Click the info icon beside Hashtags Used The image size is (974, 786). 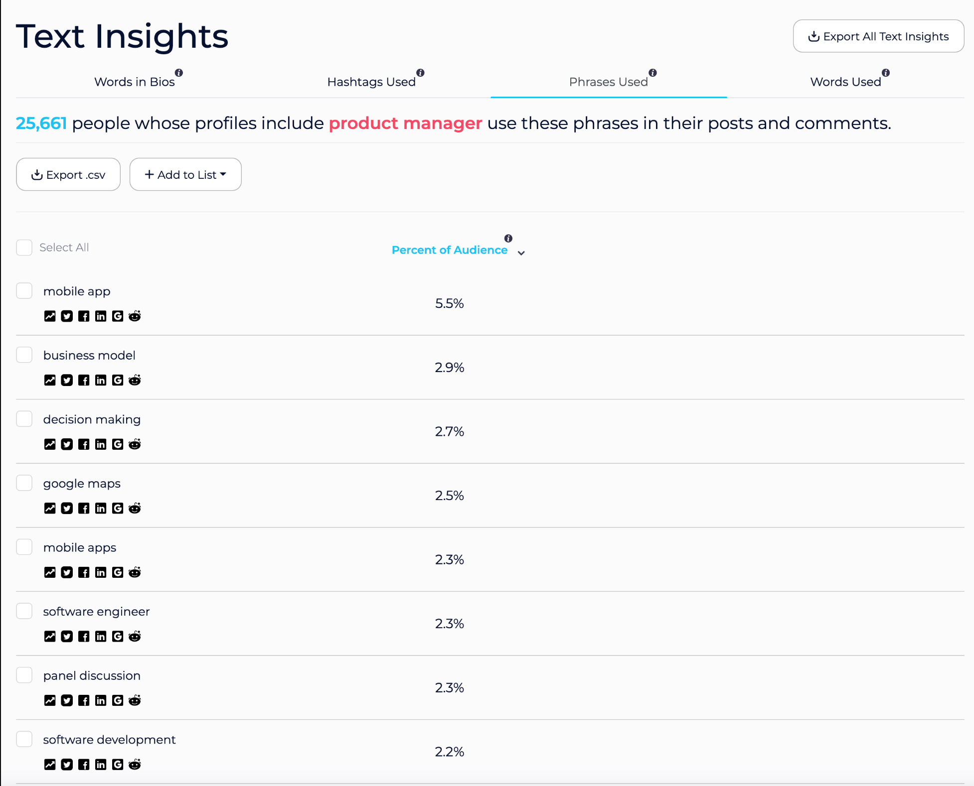(x=421, y=73)
